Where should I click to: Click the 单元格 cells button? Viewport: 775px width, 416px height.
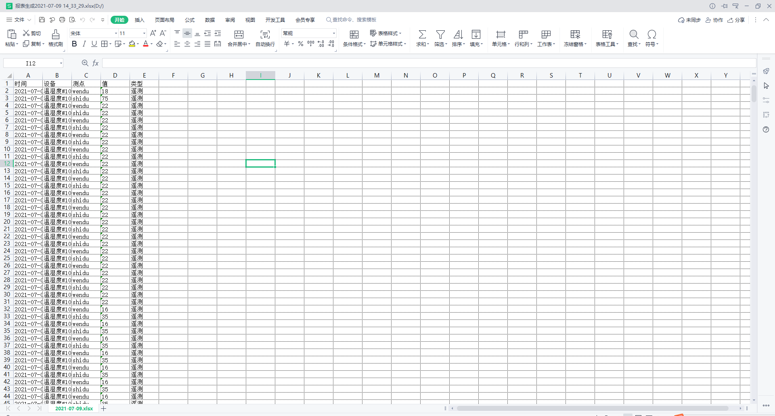[501, 38]
